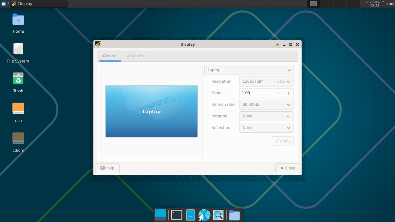Open the folder icon in the dock
Image resolution: width=395 pixels, height=222 pixels.
point(235,215)
